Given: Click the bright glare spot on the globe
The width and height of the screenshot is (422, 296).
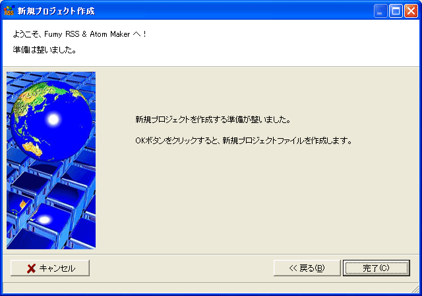Looking at the screenshot, I should click(x=53, y=119).
